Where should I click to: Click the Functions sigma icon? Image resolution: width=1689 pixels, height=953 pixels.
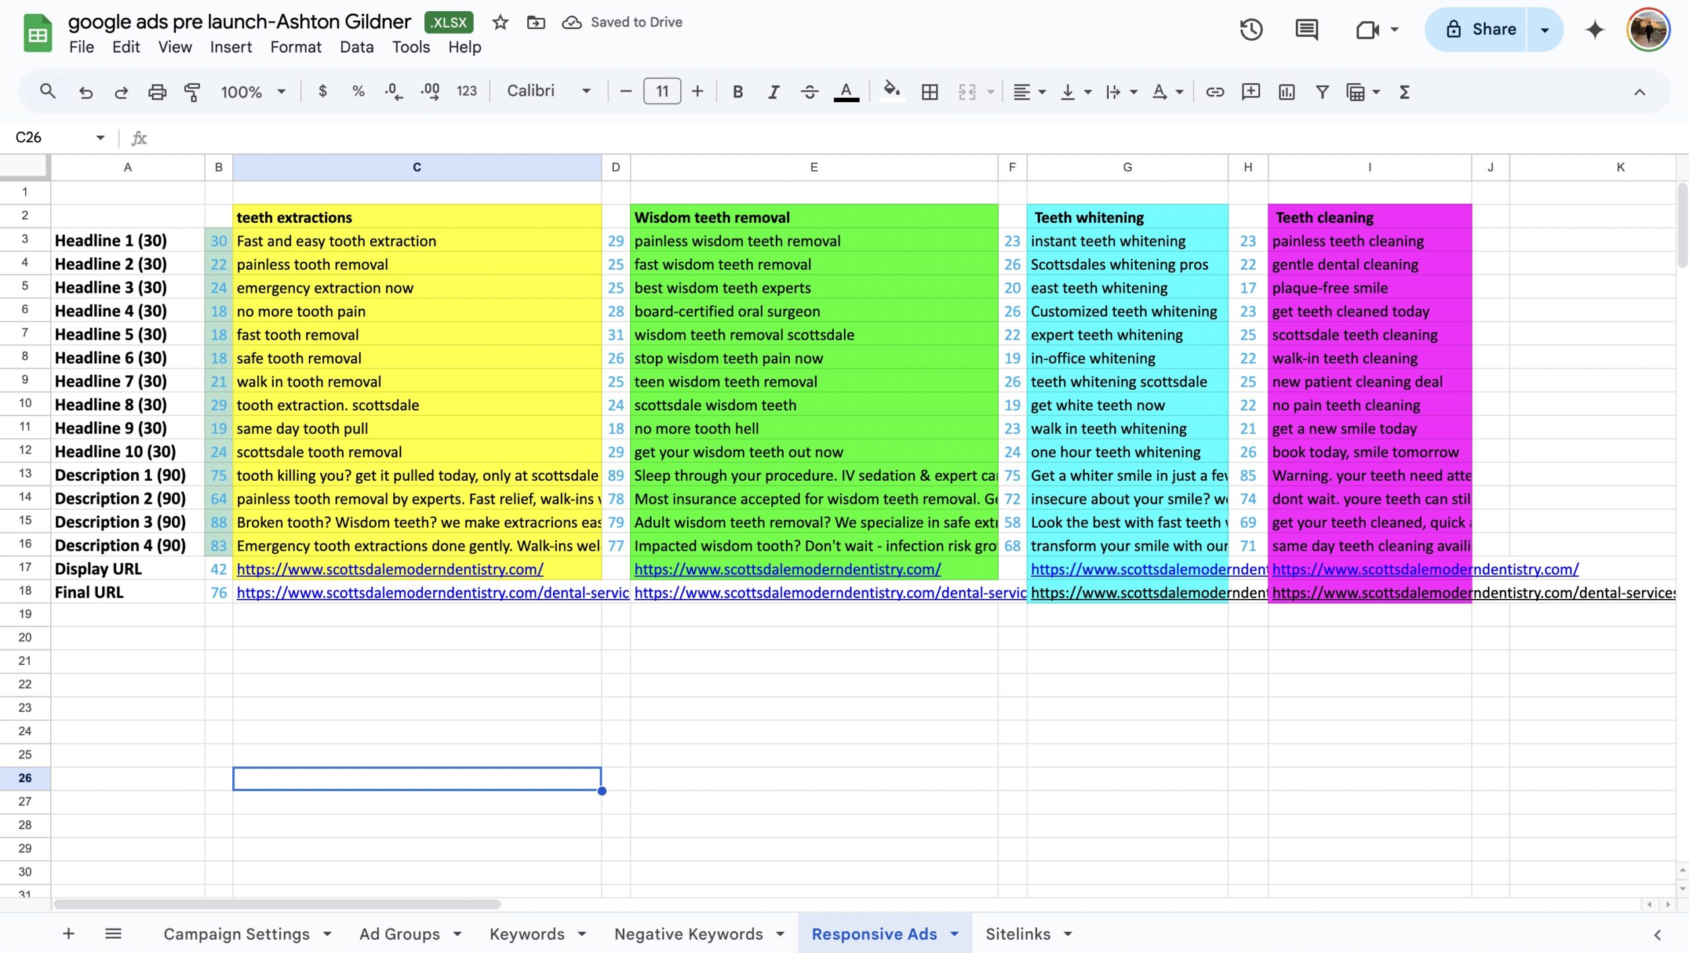tap(1405, 92)
